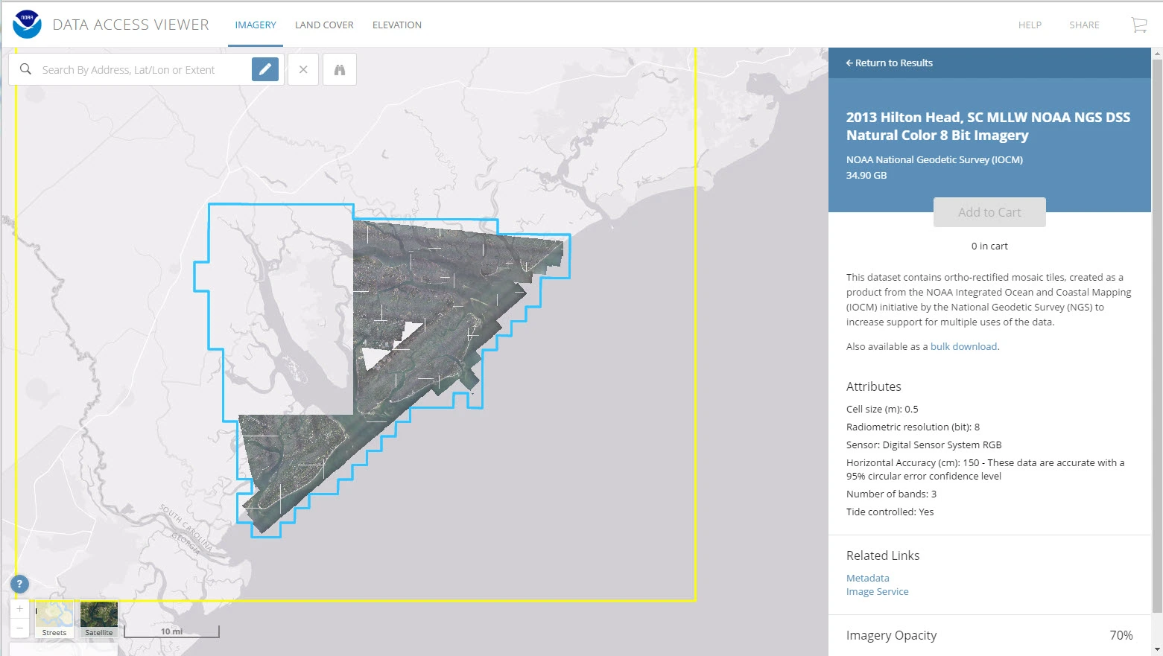Image resolution: width=1163 pixels, height=656 pixels.
Task: Click the magnifying glass search icon
Action: click(x=25, y=69)
